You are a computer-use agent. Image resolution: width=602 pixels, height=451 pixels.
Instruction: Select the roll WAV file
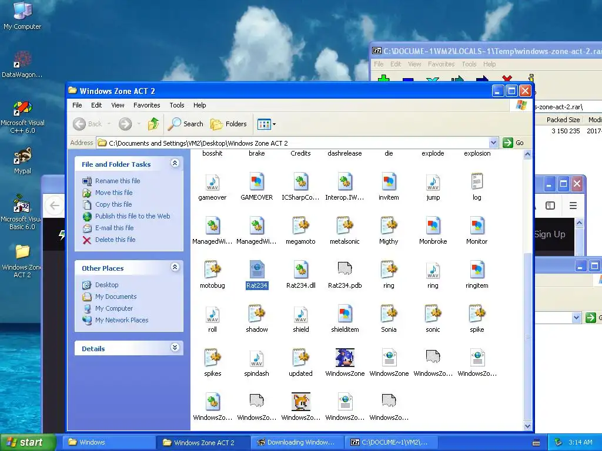(x=212, y=314)
